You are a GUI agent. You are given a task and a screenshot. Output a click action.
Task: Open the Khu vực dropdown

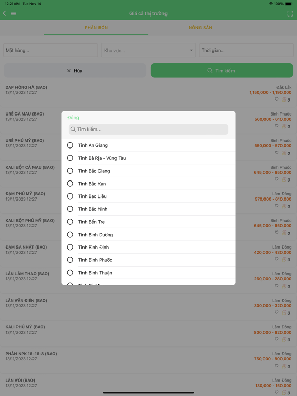click(x=148, y=50)
